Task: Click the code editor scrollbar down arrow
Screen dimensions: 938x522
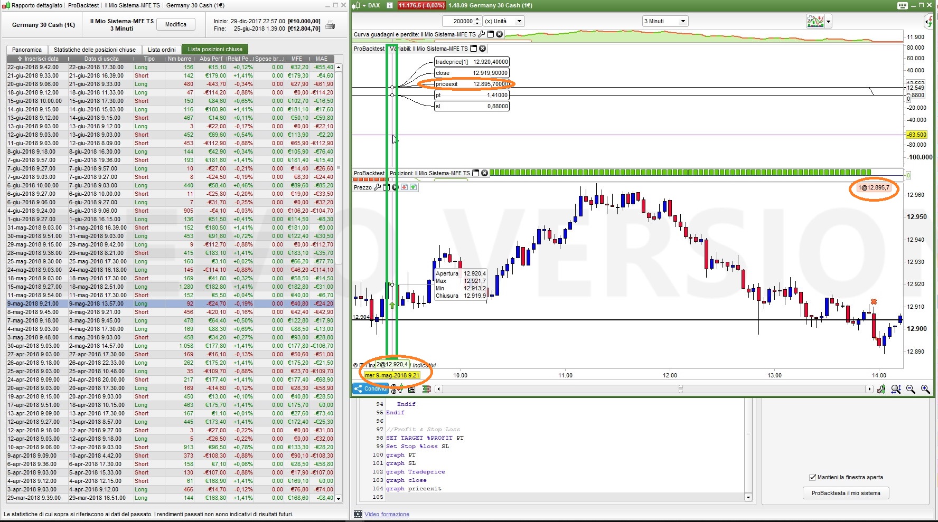Action: point(748,497)
